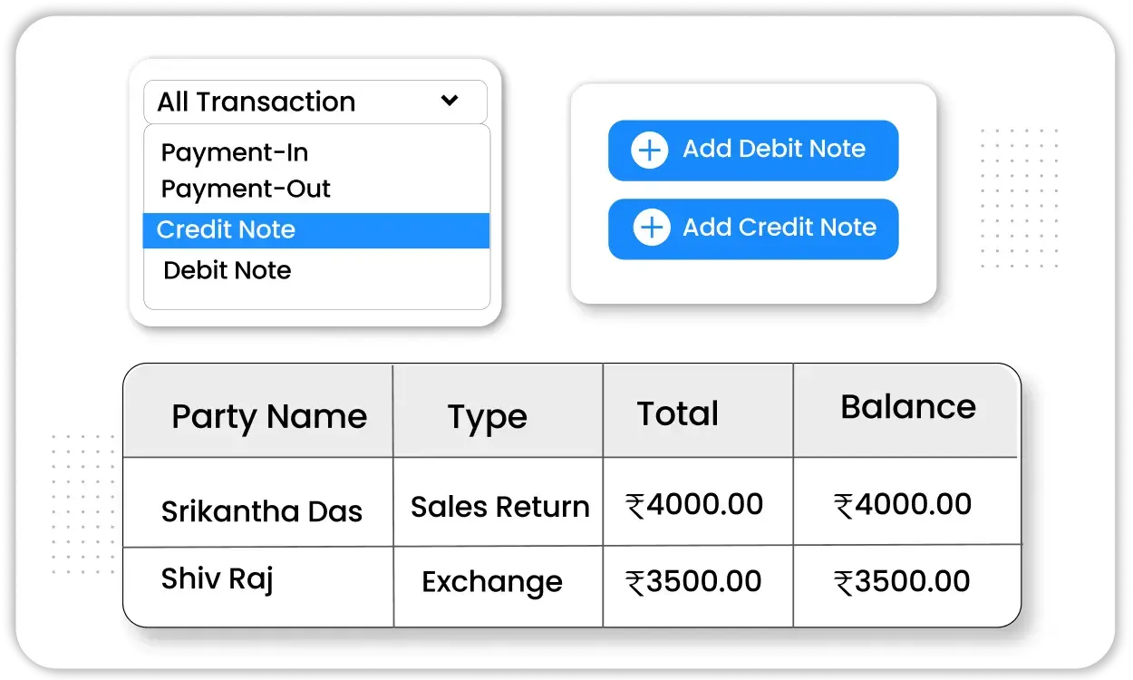Click the Balance column header
The width and height of the screenshot is (1133, 680).
pyautogui.click(x=907, y=407)
